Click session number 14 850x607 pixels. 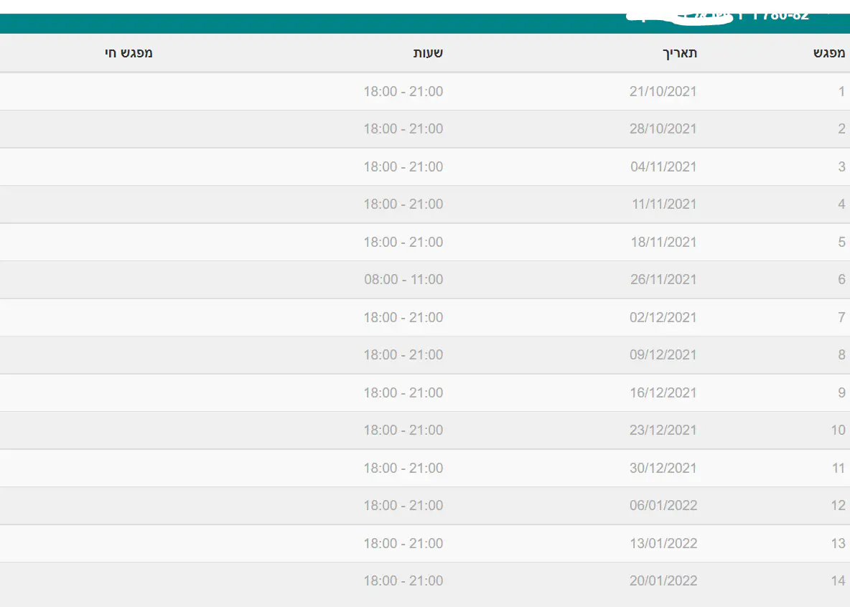(838, 581)
